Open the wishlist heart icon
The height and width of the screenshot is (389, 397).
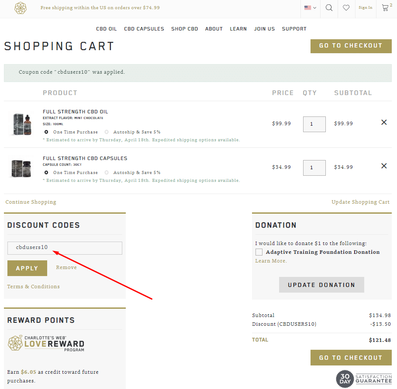coord(346,8)
